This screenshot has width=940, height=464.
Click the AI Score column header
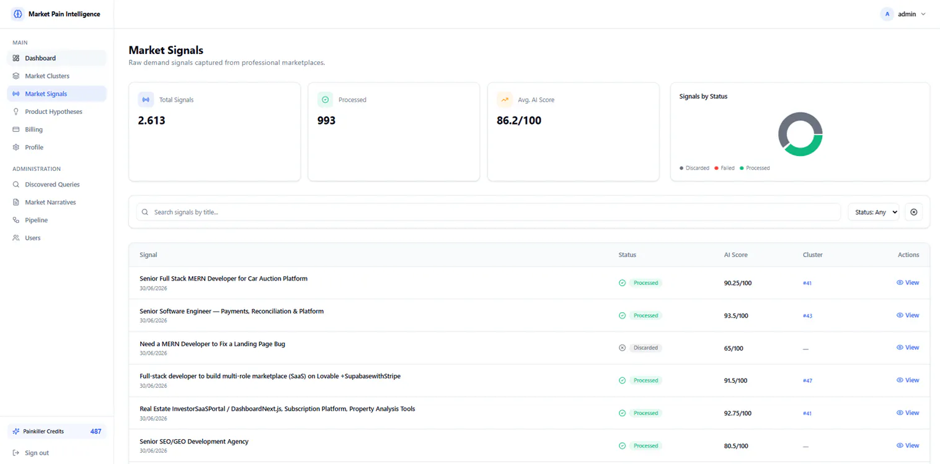coord(735,255)
